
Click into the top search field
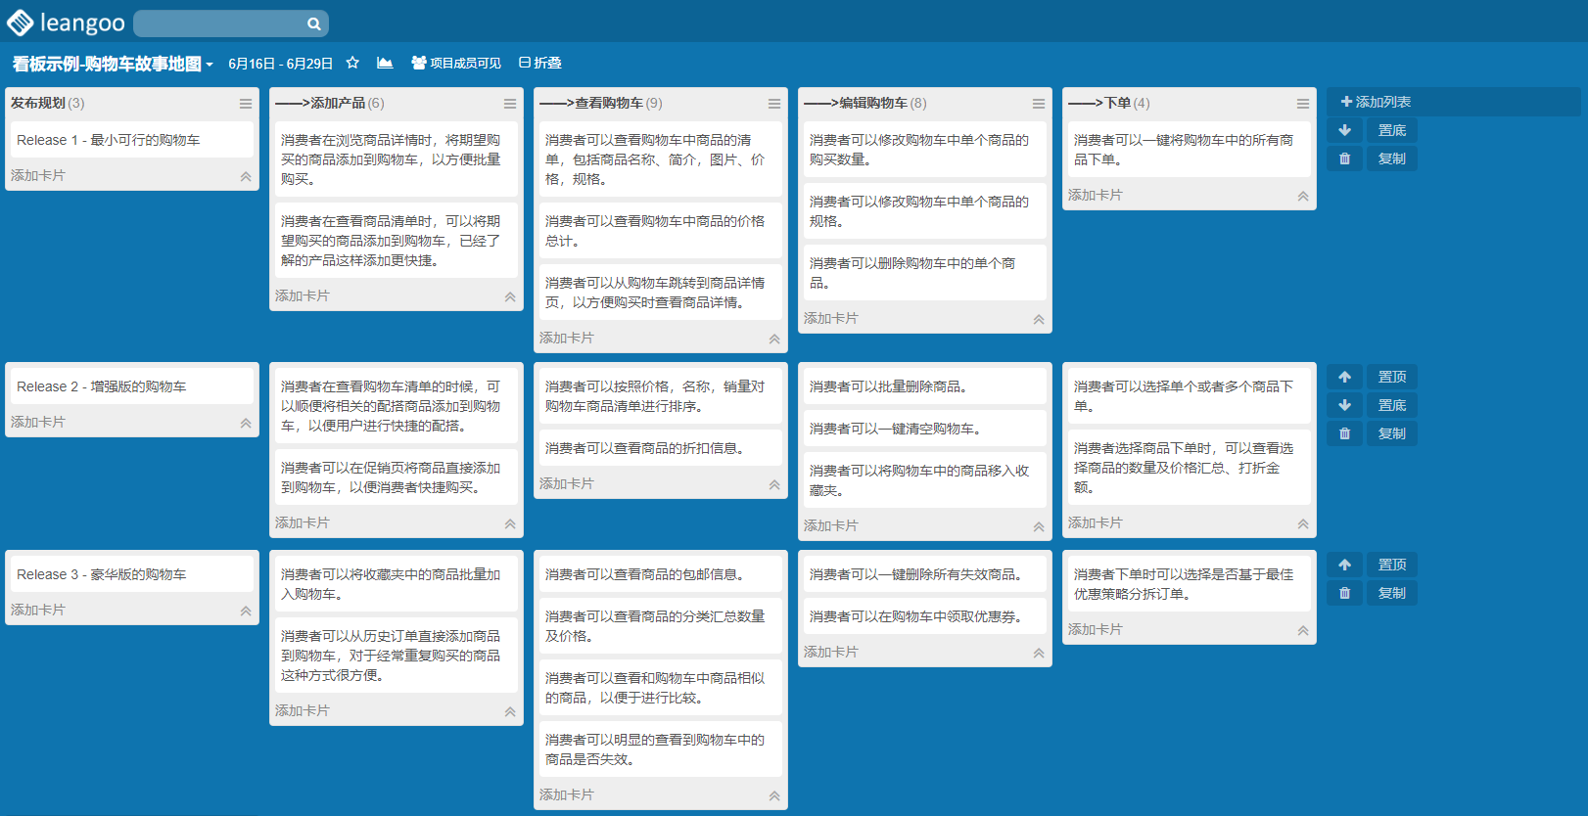pos(220,23)
